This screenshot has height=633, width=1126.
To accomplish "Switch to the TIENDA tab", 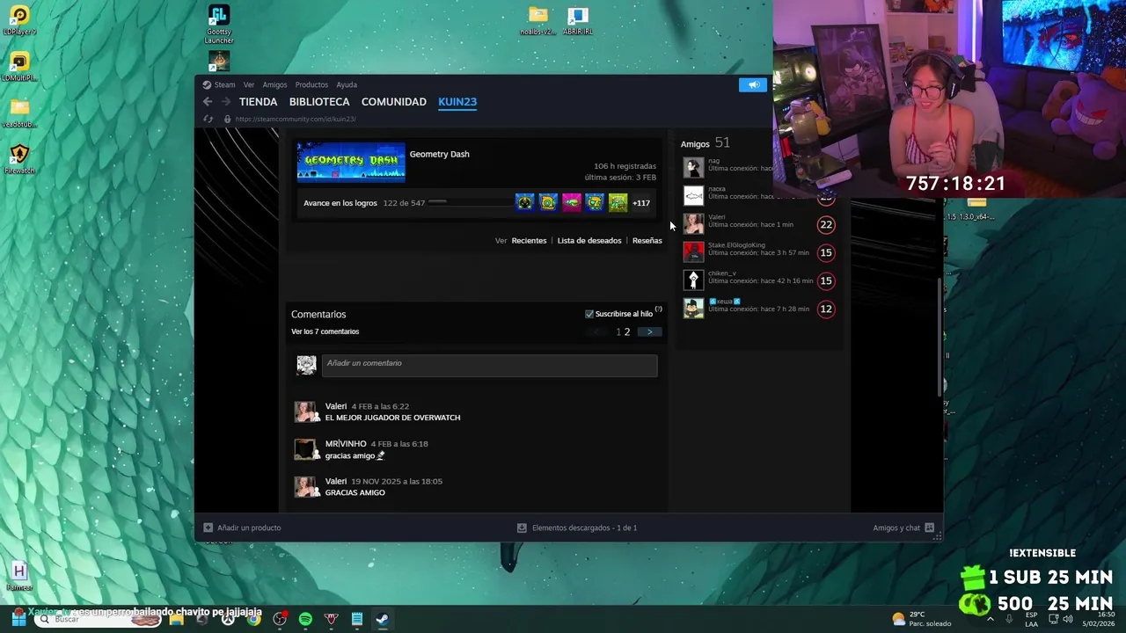I will click(258, 102).
